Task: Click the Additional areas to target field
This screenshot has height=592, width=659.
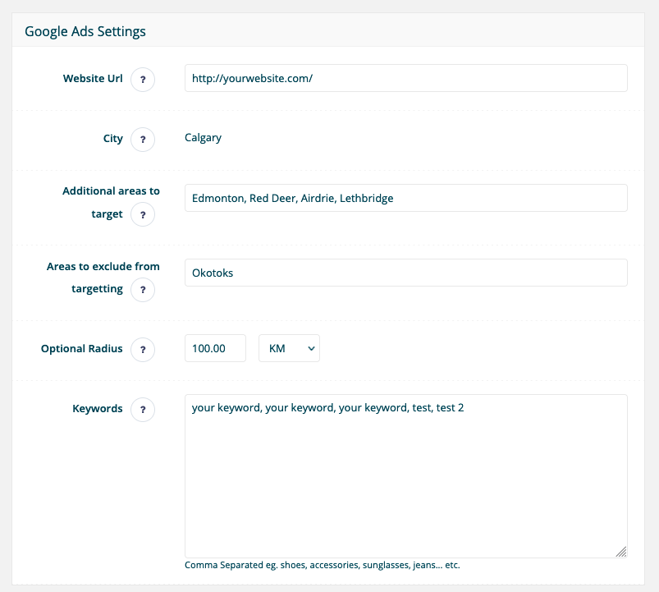Action: pos(405,198)
